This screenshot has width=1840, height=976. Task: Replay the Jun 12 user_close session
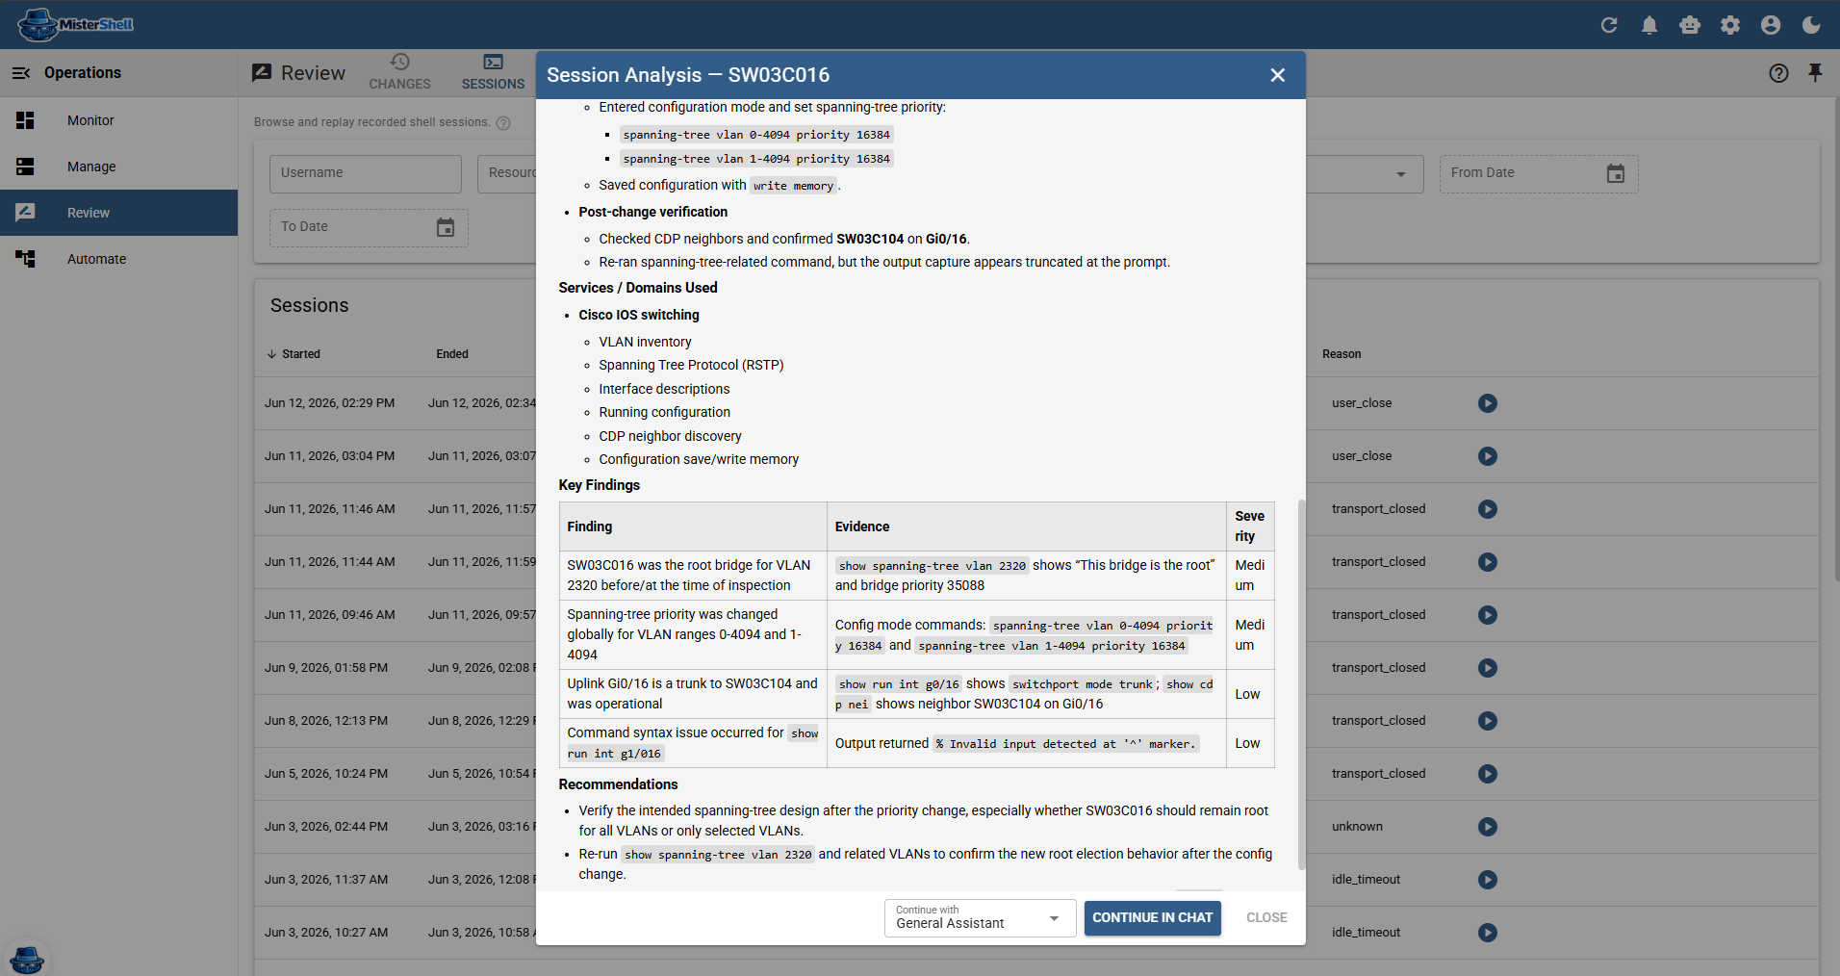pyautogui.click(x=1488, y=403)
